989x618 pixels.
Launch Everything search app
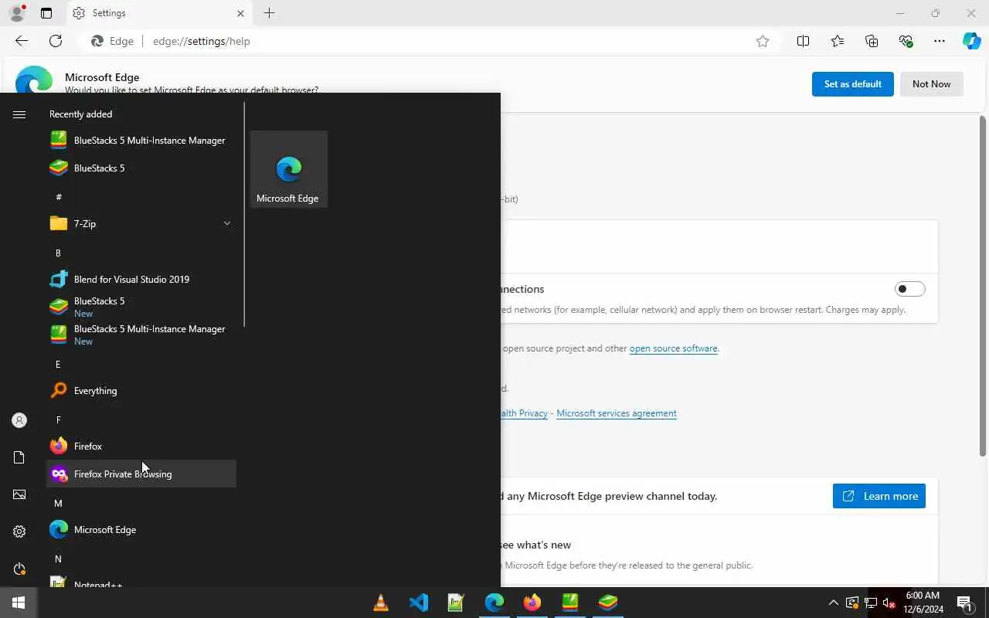pyautogui.click(x=141, y=390)
